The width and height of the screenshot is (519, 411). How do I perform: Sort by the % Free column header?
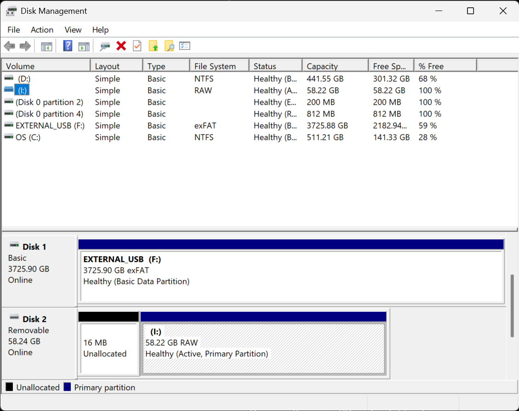coord(445,66)
